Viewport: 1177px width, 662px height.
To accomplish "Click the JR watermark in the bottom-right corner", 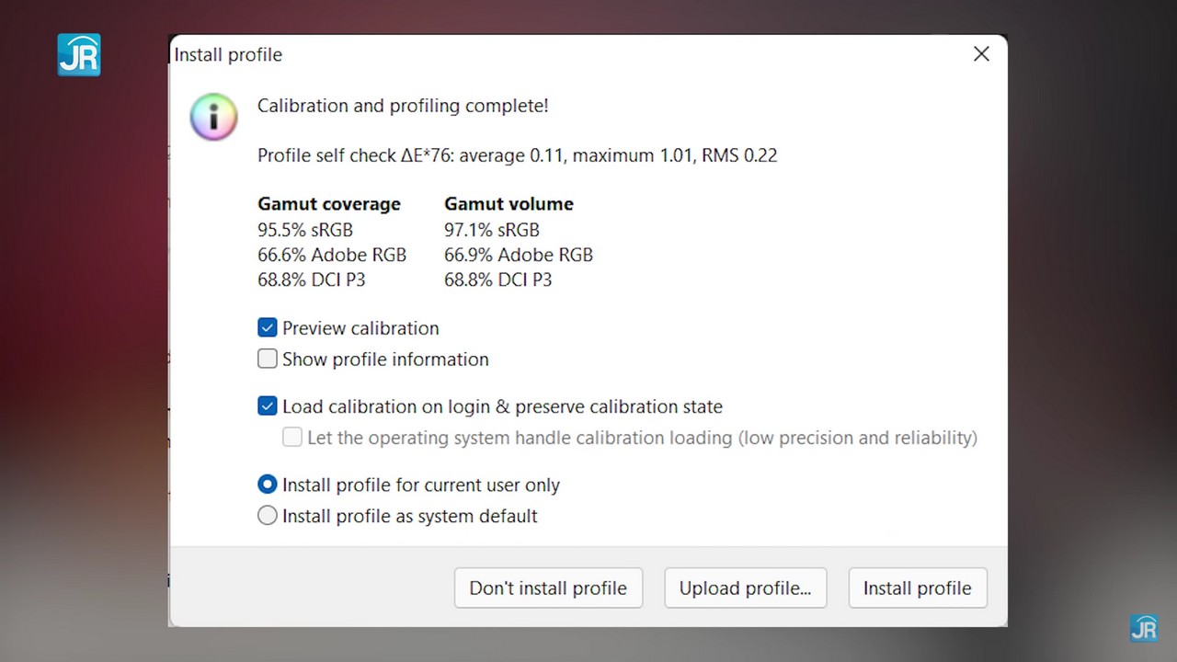I will (x=1143, y=627).
